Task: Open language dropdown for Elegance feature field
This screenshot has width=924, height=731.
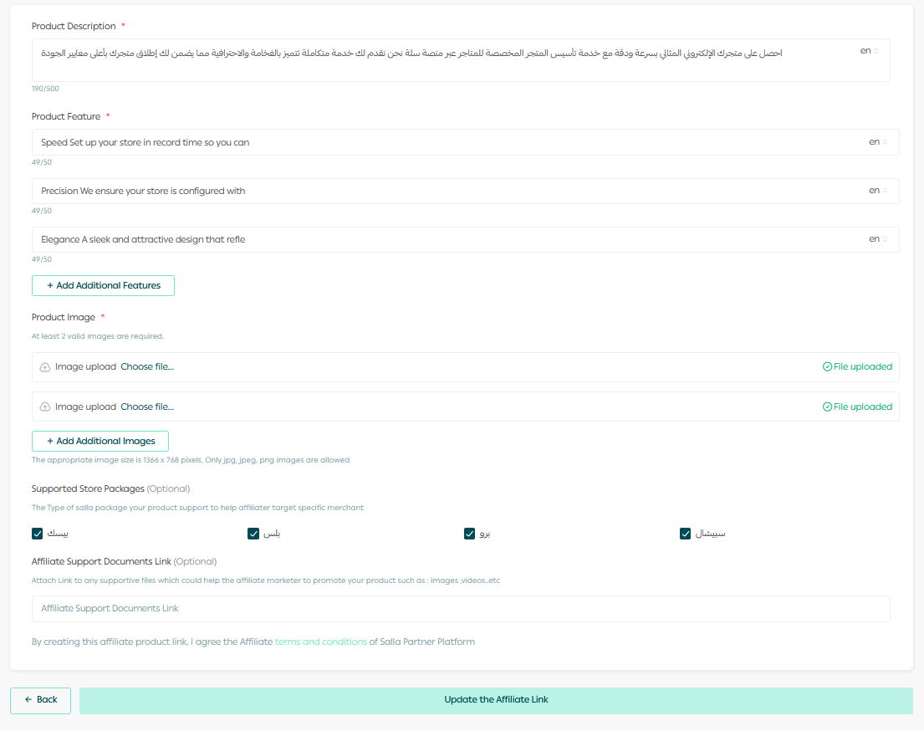Action: tap(878, 239)
